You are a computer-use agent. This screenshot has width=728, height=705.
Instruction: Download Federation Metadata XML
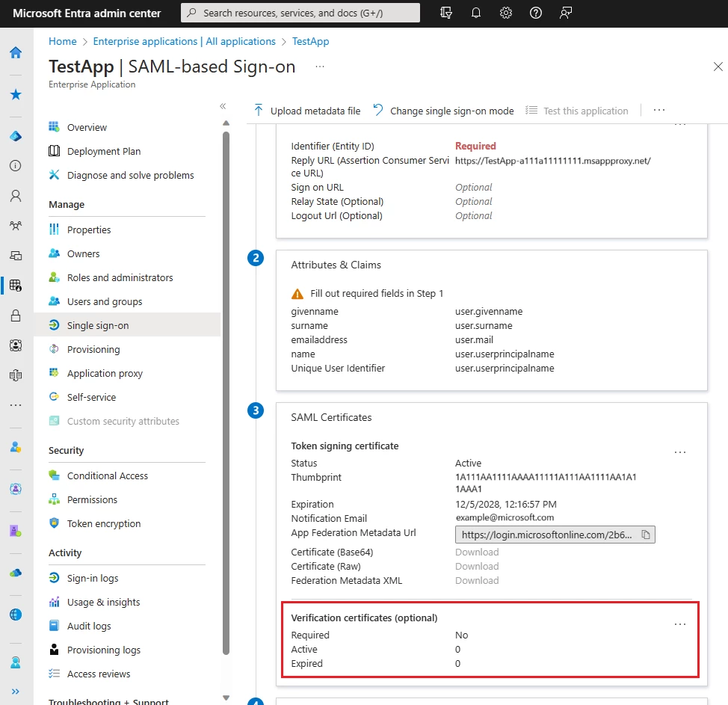[x=477, y=581]
